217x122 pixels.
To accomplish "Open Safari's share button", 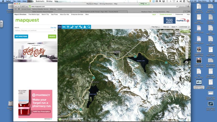I will 23,7.
